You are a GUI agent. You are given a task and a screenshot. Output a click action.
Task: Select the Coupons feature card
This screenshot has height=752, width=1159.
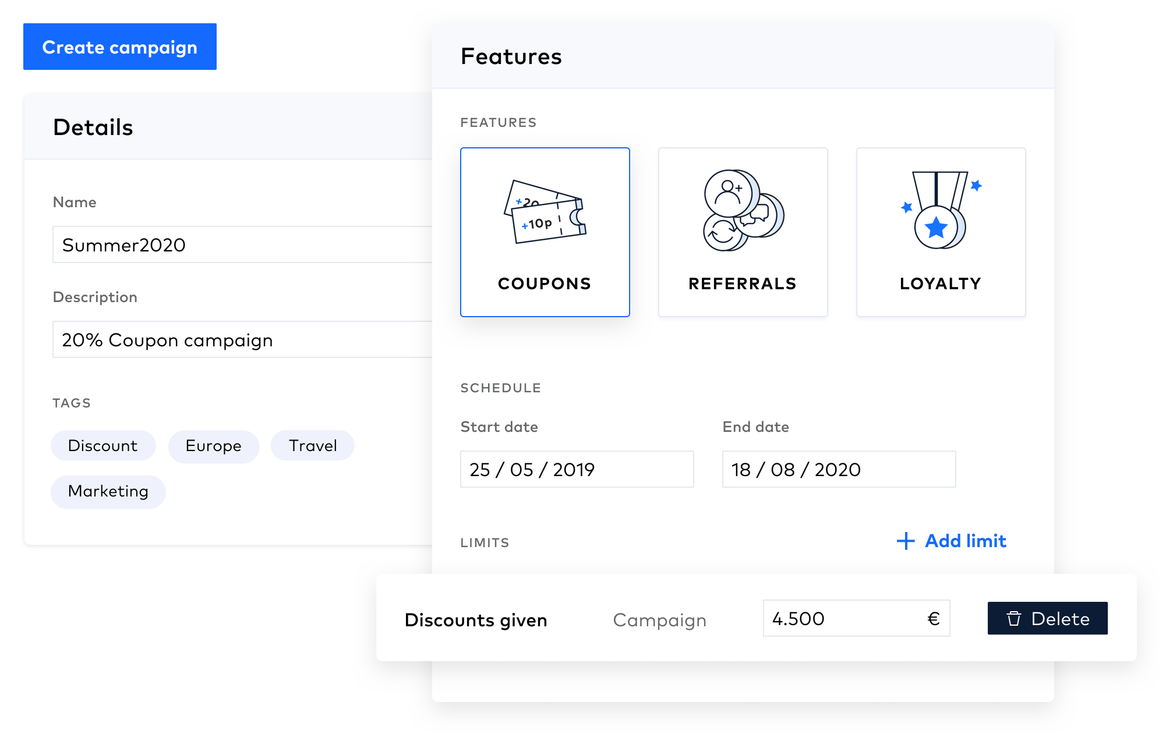pyautogui.click(x=545, y=232)
